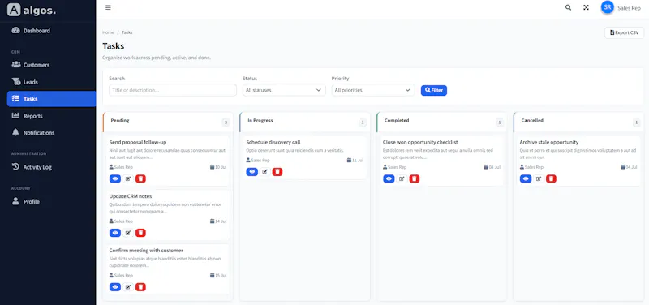Click the '08 Jul' due date

pyautogui.click(x=492, y=167)
